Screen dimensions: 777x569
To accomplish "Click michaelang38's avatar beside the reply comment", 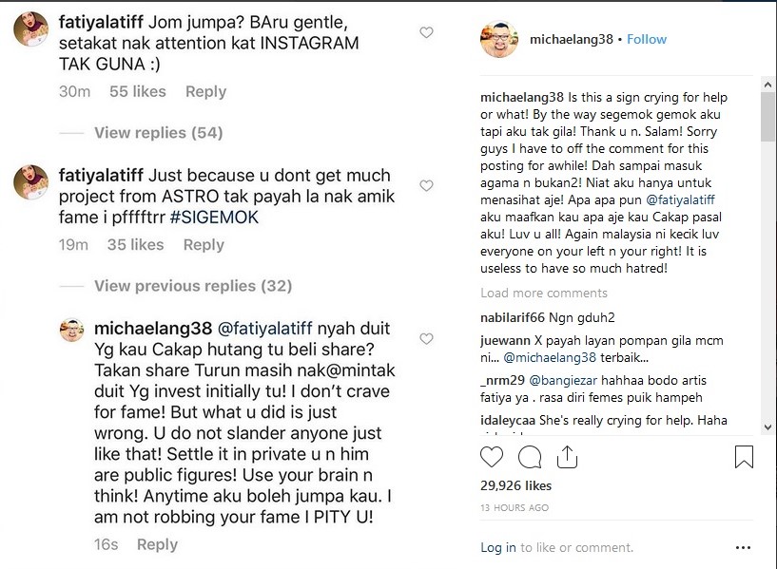I will click(74, 333).
